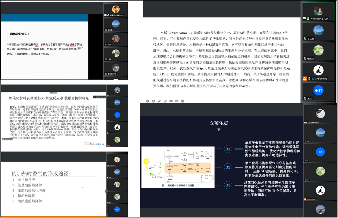Image resolution: width=338 pixels, height=218 pixels.
Task: Click the orange host badge beside 生化学院周安南
Action: [305, 78]
